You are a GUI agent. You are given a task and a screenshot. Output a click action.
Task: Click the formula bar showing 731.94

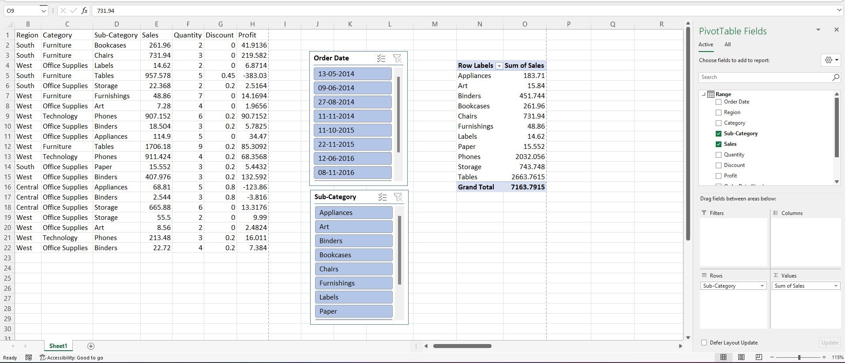point(463,11)
